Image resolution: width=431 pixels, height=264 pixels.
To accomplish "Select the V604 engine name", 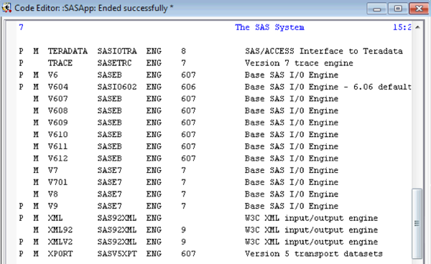I will (x=57, y=87).
